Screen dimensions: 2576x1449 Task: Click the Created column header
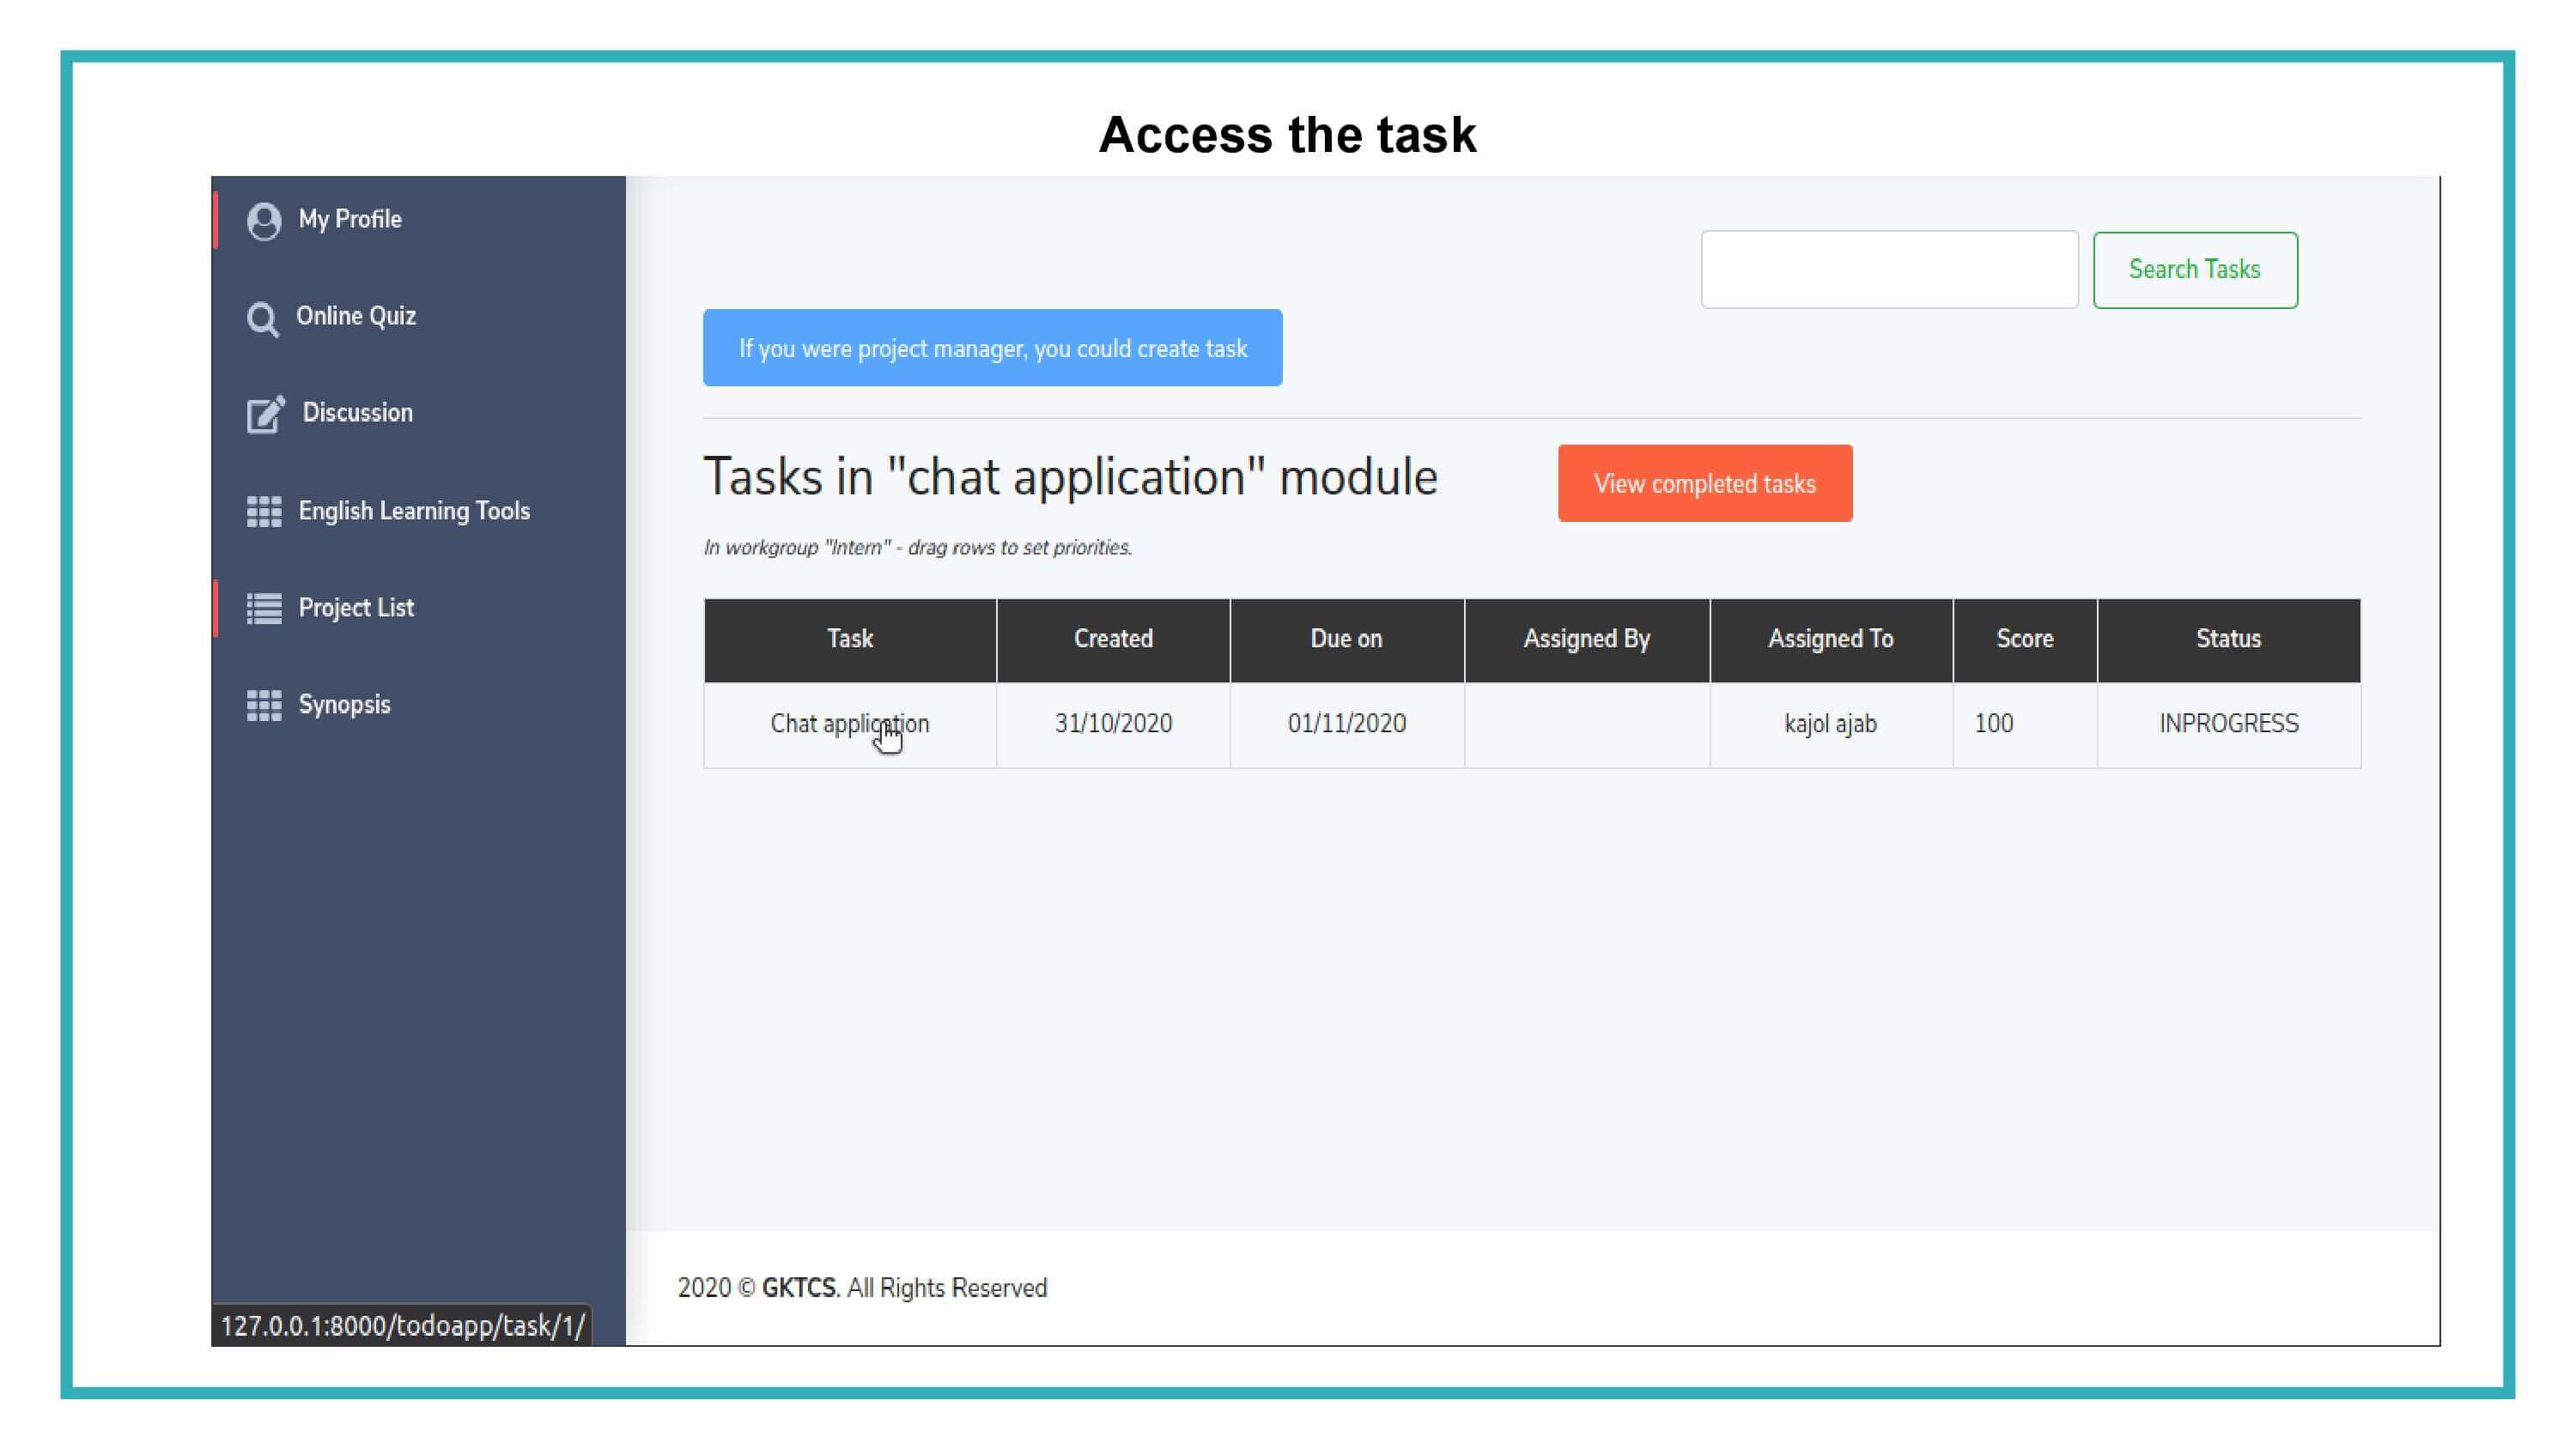[x=1113, y=640]
